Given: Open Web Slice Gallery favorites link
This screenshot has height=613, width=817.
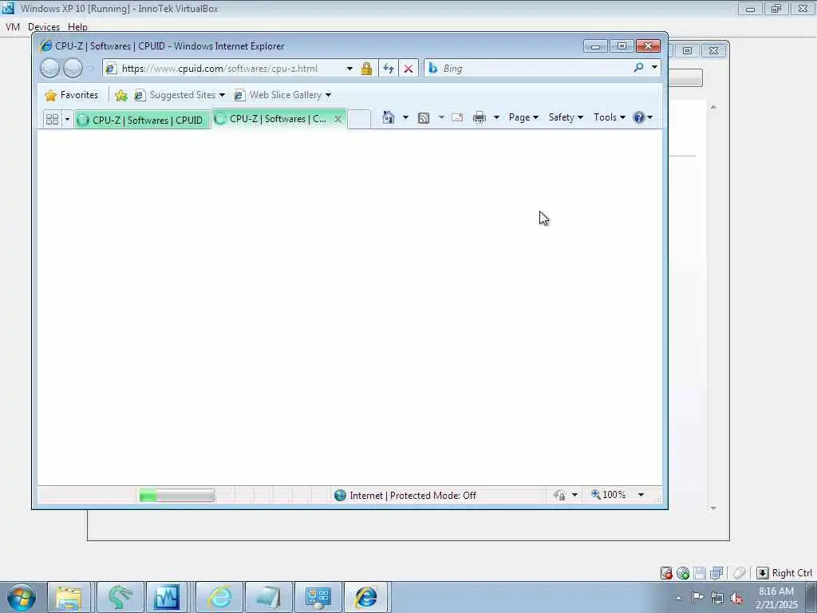Looking at the screenshot, I should (x=282, y=95).
